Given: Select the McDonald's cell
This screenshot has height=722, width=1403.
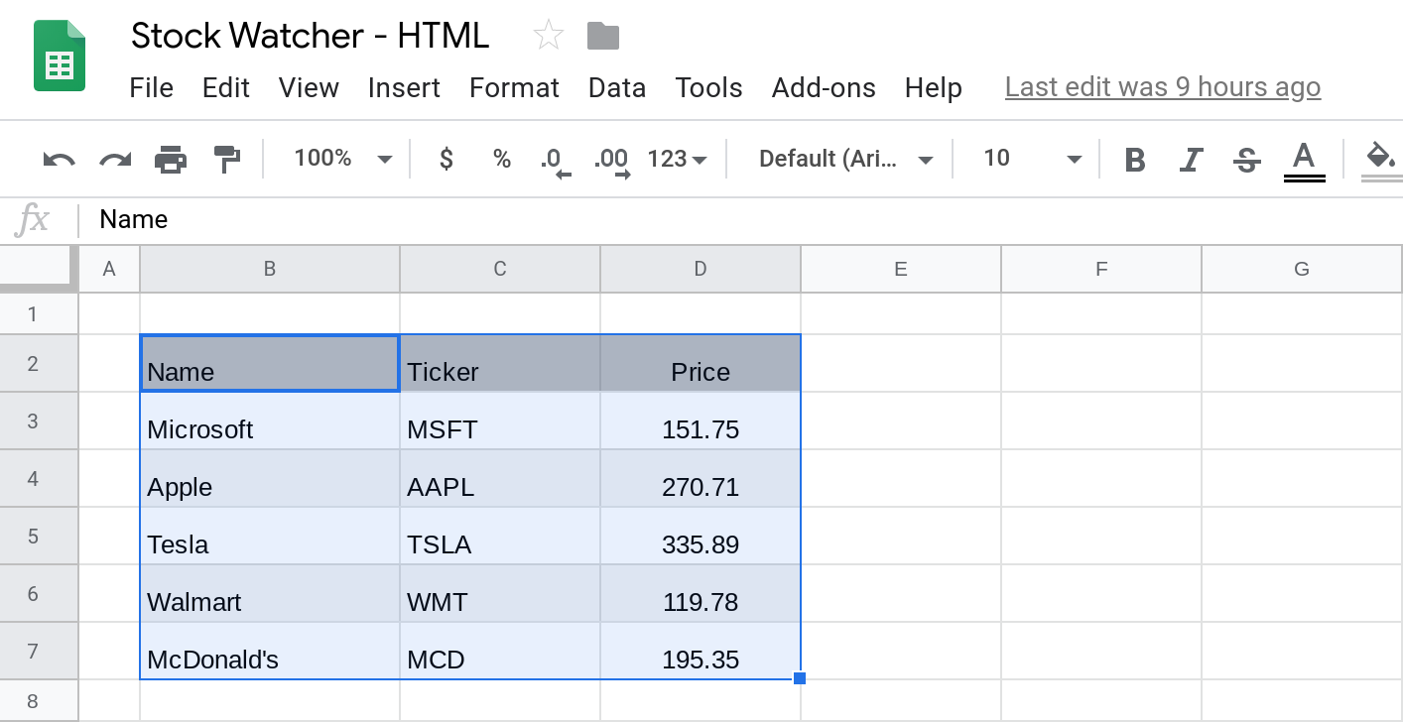Looking at the screenshot, I should 270,652.
